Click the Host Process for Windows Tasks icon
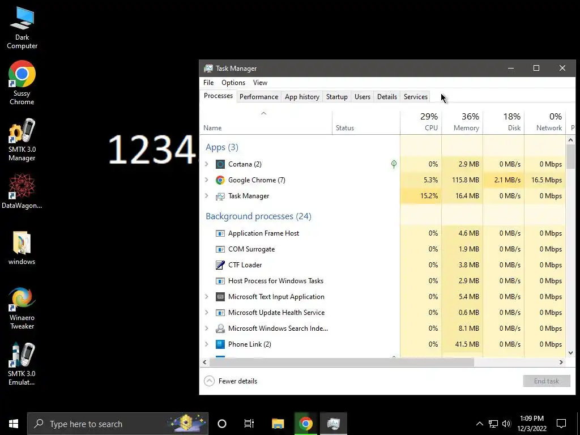 [220, 281]
